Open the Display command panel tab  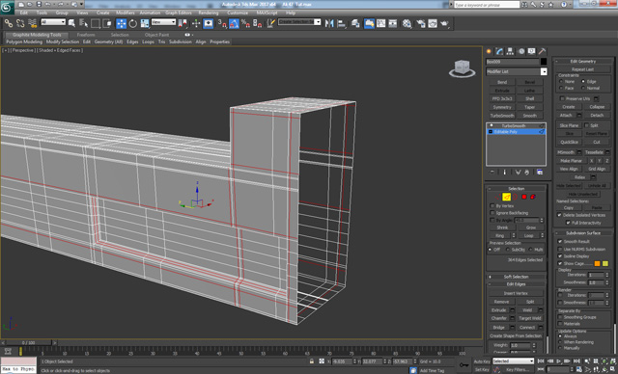click(x=532, y=51)
